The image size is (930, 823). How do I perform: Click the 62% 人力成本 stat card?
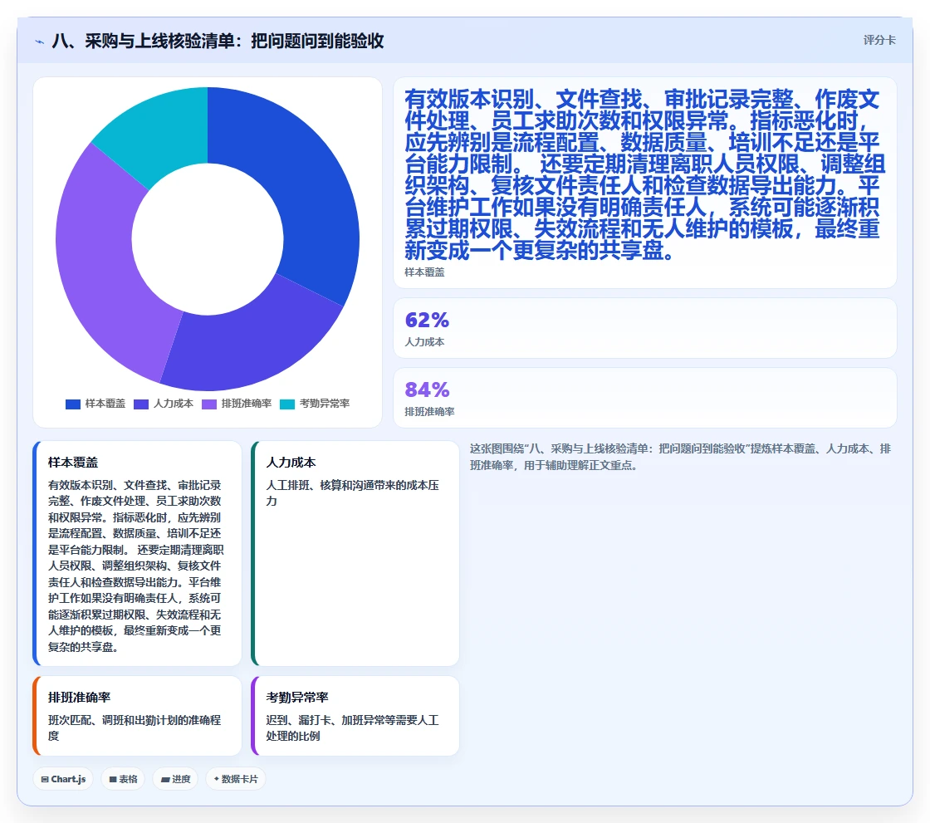click(644, 328)
